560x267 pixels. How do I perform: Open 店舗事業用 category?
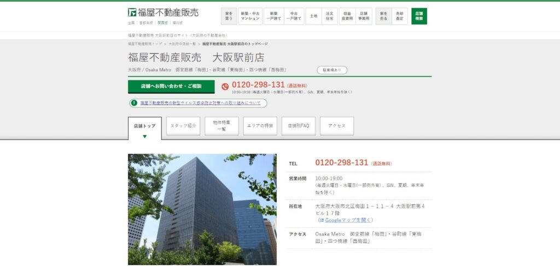click(364, 16)
